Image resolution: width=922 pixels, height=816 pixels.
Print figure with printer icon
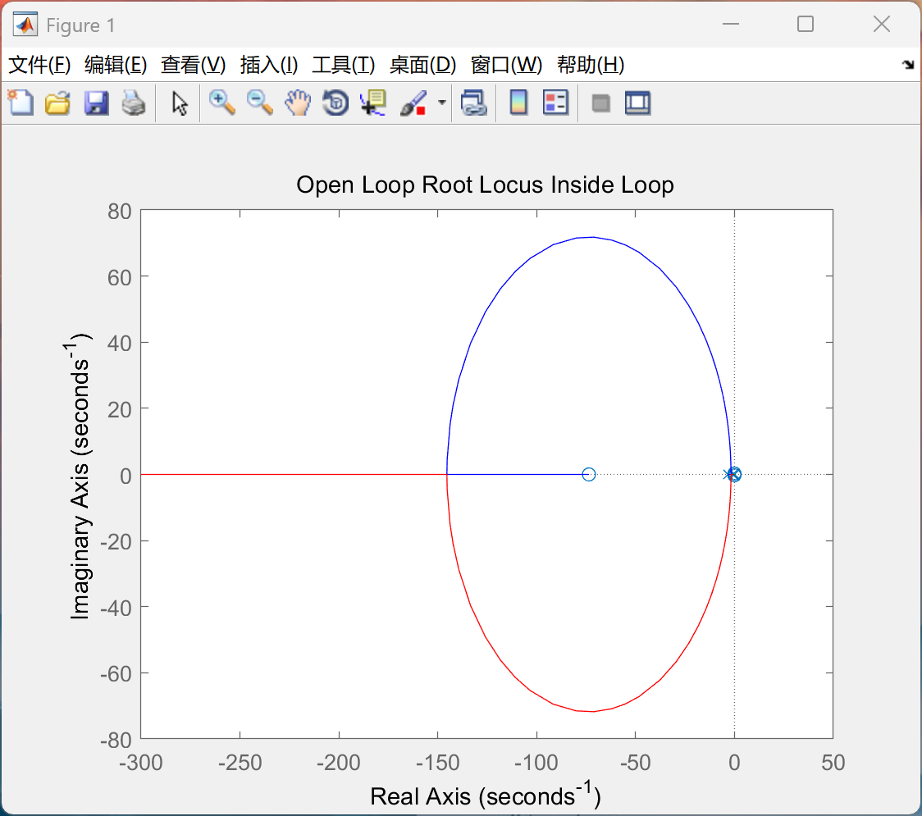(x=134, y=103)
